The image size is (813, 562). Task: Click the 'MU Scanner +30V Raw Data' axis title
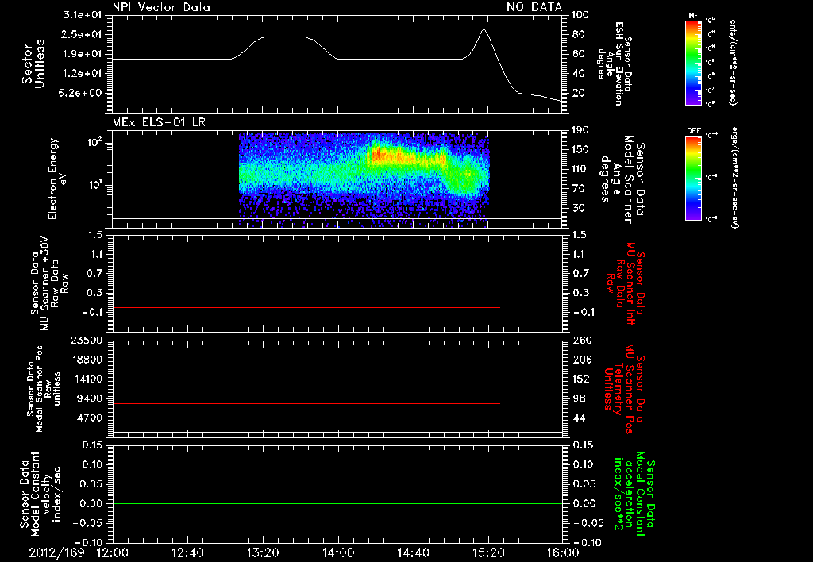pos(50,283)
